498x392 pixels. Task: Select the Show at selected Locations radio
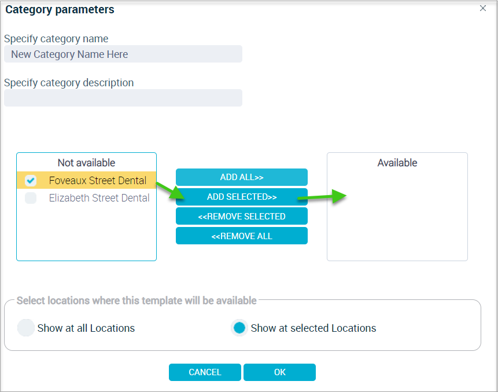click(239, 328)
